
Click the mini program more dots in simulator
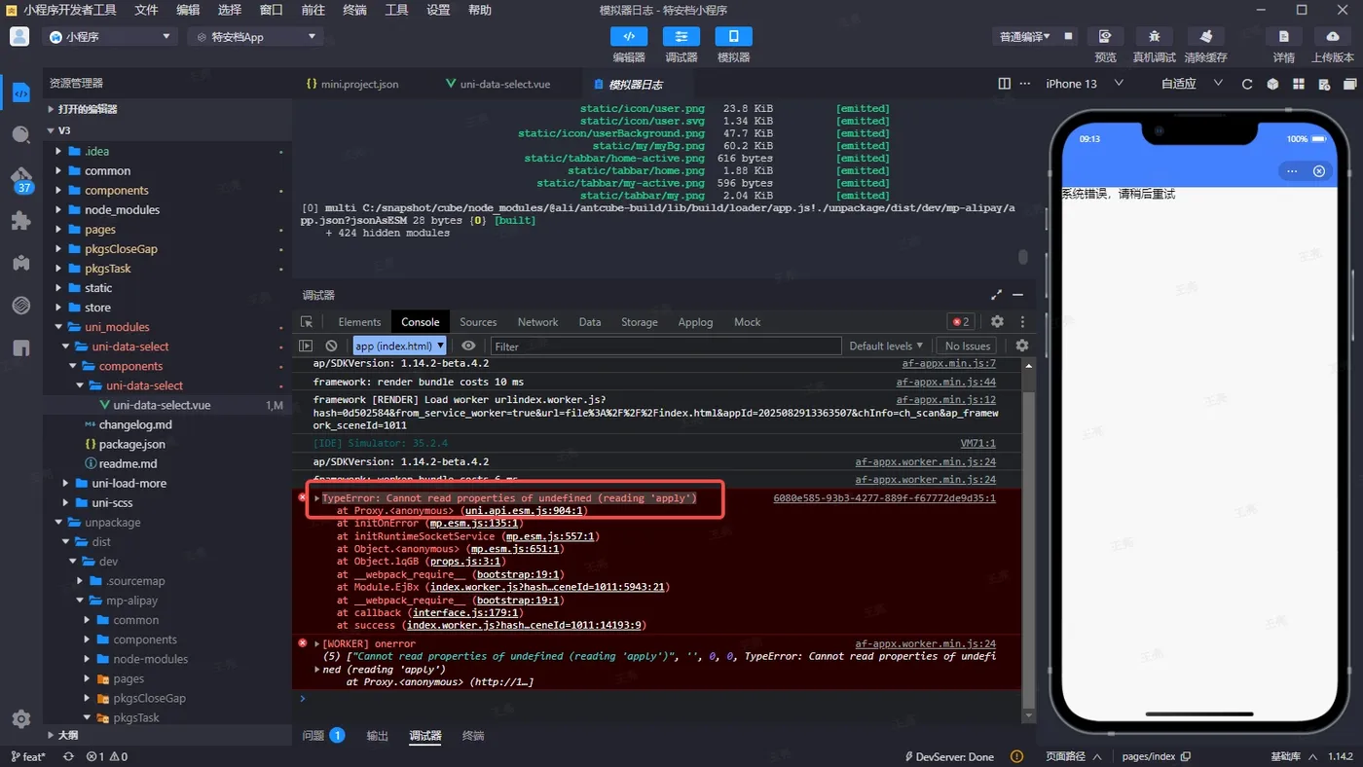pyautogui.click(x=1292, y=171)
